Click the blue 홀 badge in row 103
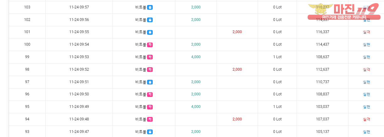This screenshot has width=384, height=137. tap(150, 7)
